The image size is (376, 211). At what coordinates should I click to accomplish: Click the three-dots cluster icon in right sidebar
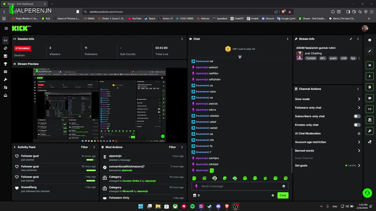coord(370,142)
